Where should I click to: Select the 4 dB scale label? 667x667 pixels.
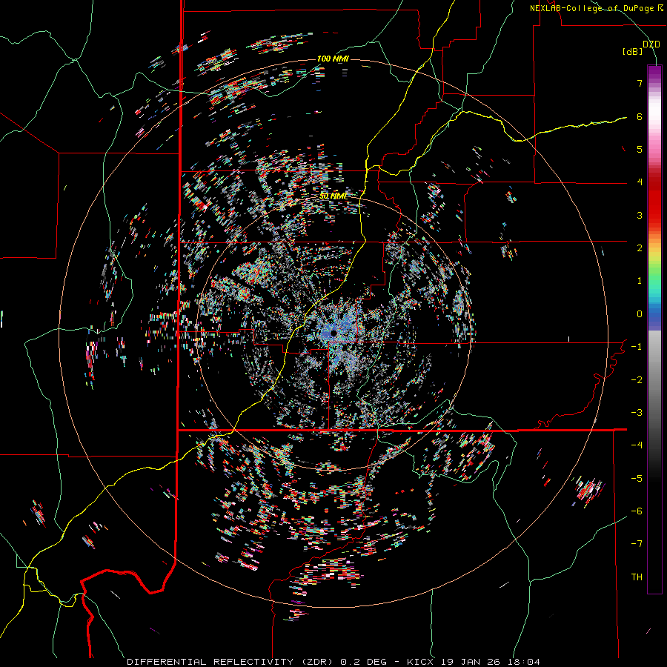pos(640,182)
